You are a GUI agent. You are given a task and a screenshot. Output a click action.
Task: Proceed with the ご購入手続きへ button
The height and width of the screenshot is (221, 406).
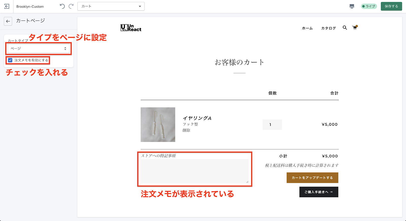pyautogui.click(x=319, y=192)
